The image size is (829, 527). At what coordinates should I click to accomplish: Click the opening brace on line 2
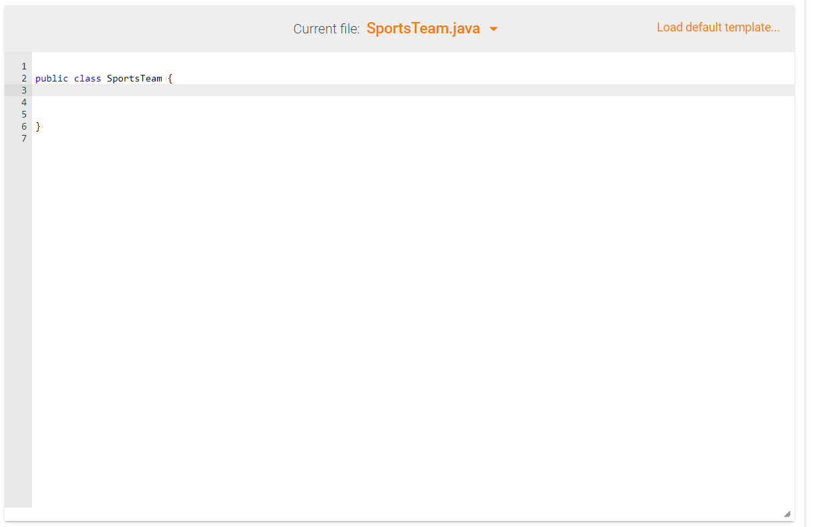tap(171, 78)
